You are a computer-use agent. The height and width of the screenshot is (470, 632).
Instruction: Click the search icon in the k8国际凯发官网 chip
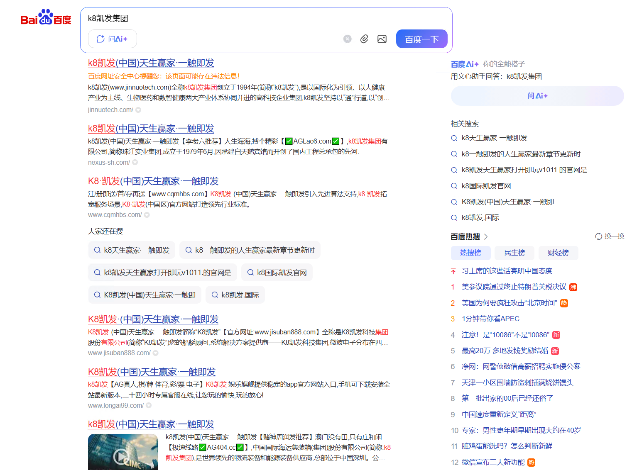pos(250,273)
